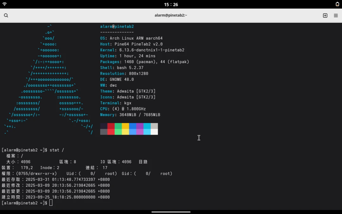Click the new tab icon

(325, 16)
